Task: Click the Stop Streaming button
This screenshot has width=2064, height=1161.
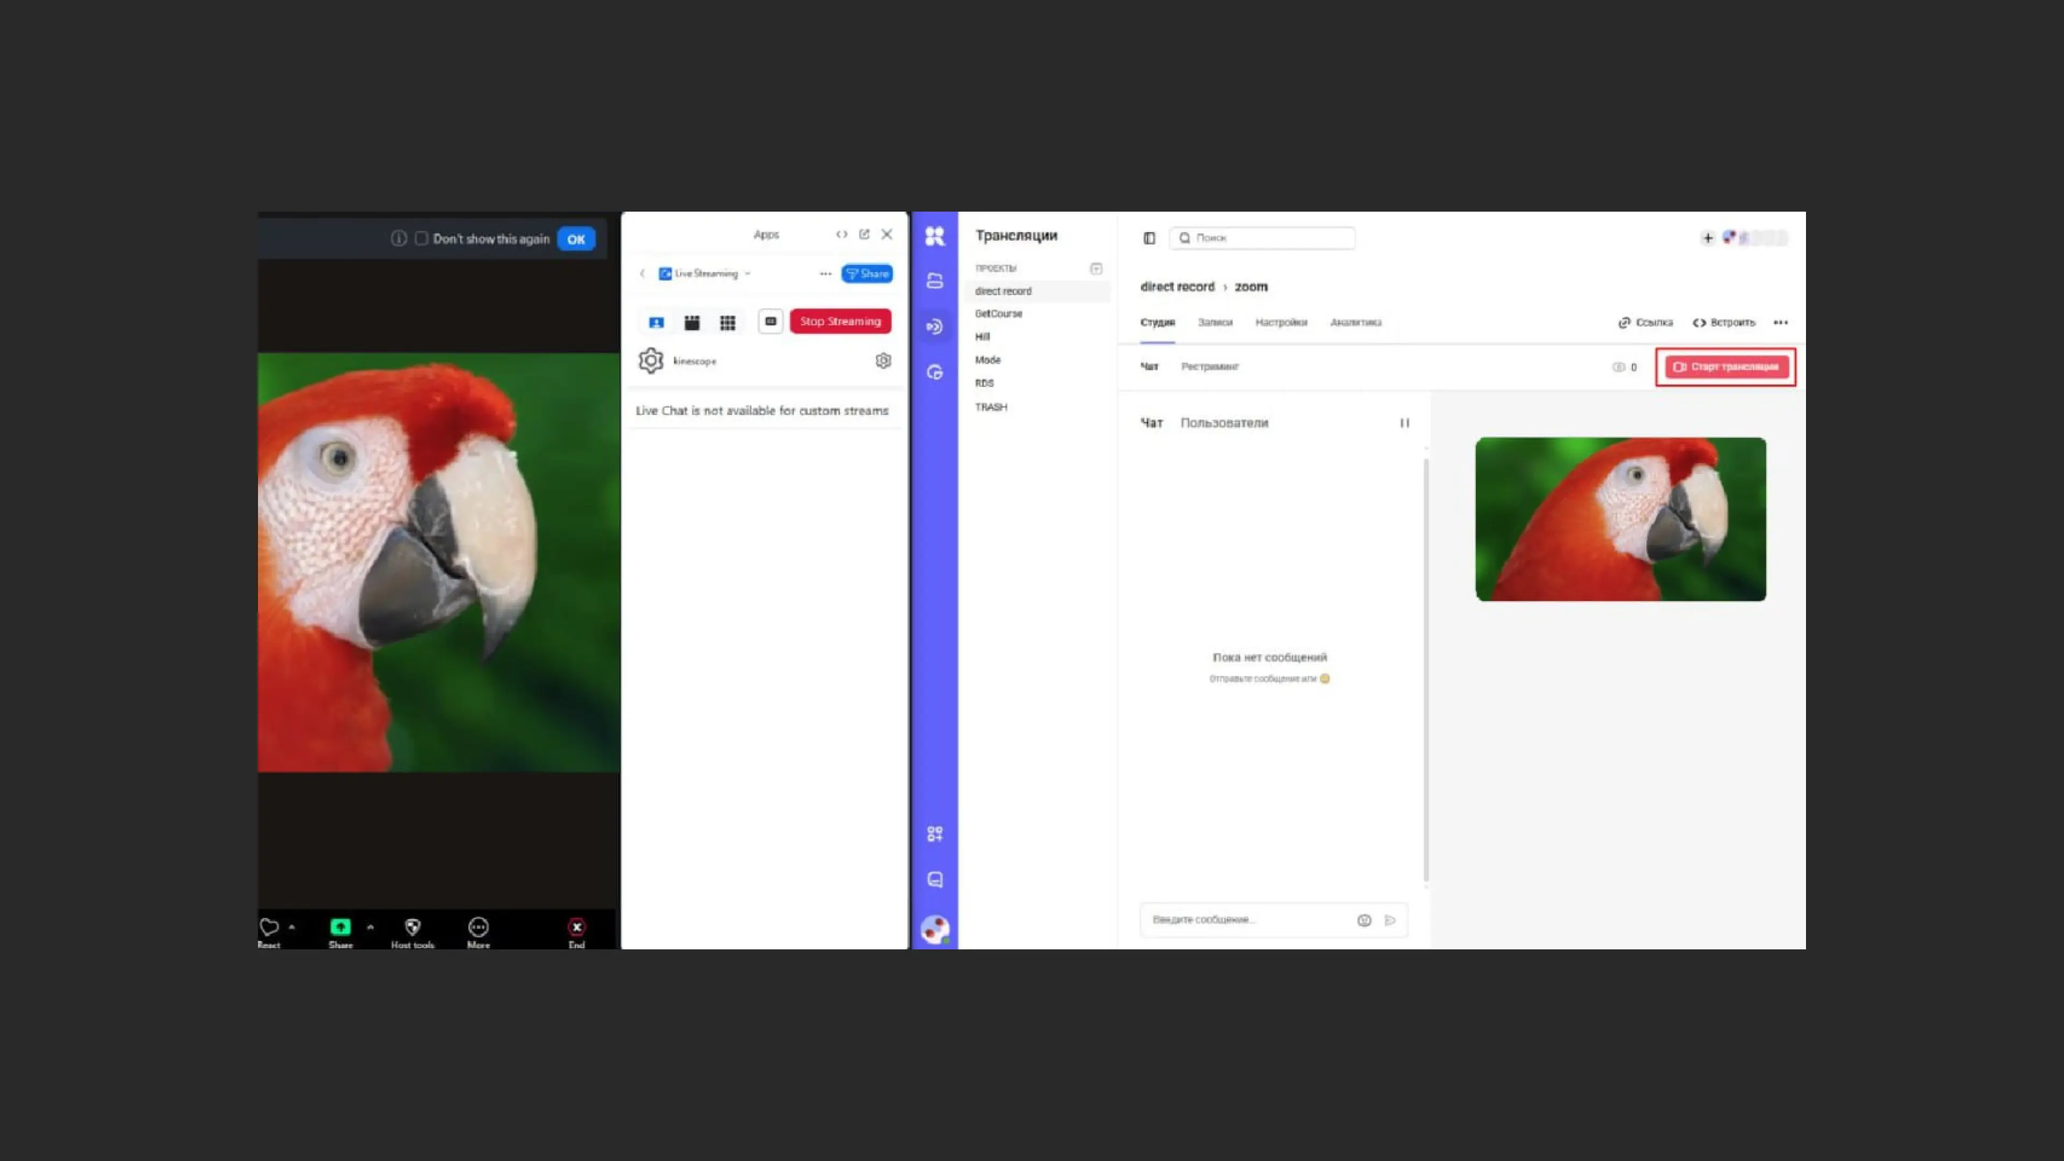Action: [840, 321]
